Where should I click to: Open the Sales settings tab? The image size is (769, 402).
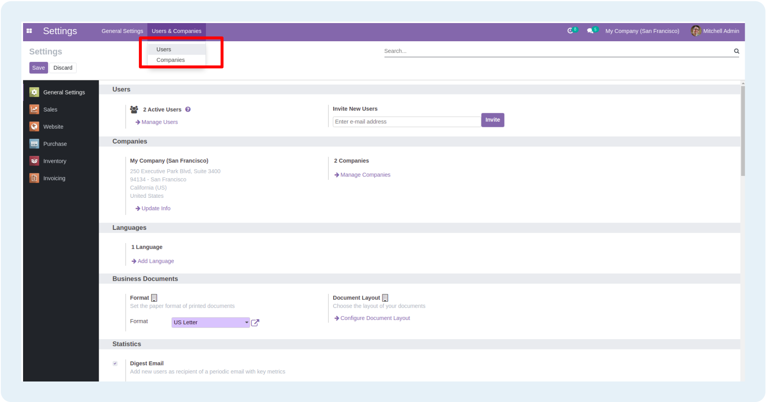pyautogui.click(x=61, y=109)
